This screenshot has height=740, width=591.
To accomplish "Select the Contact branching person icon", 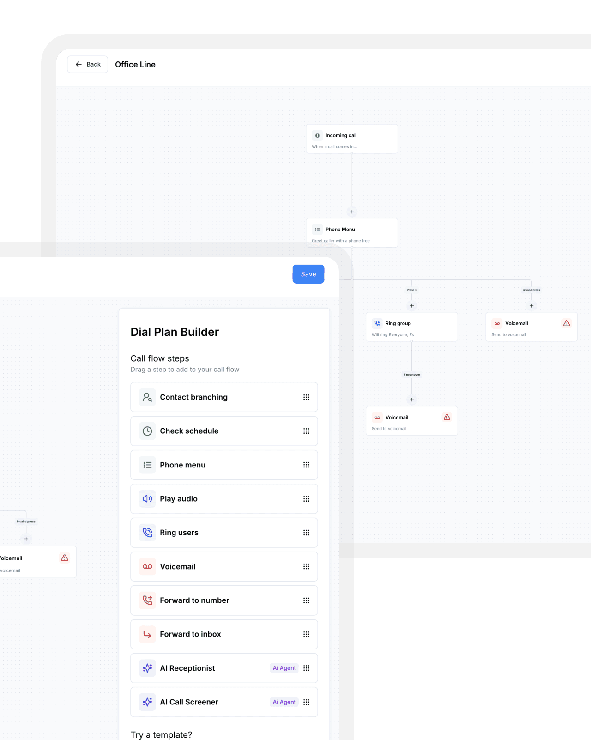I will point(147,397).
